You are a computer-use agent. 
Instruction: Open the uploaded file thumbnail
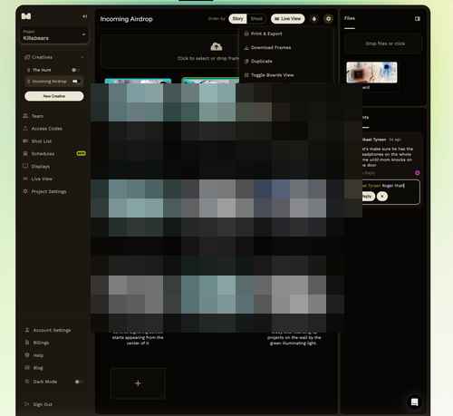371,73
